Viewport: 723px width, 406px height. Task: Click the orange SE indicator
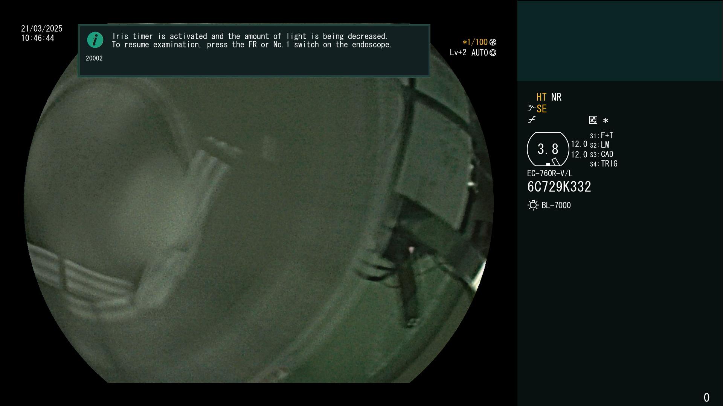pos(541,109)
